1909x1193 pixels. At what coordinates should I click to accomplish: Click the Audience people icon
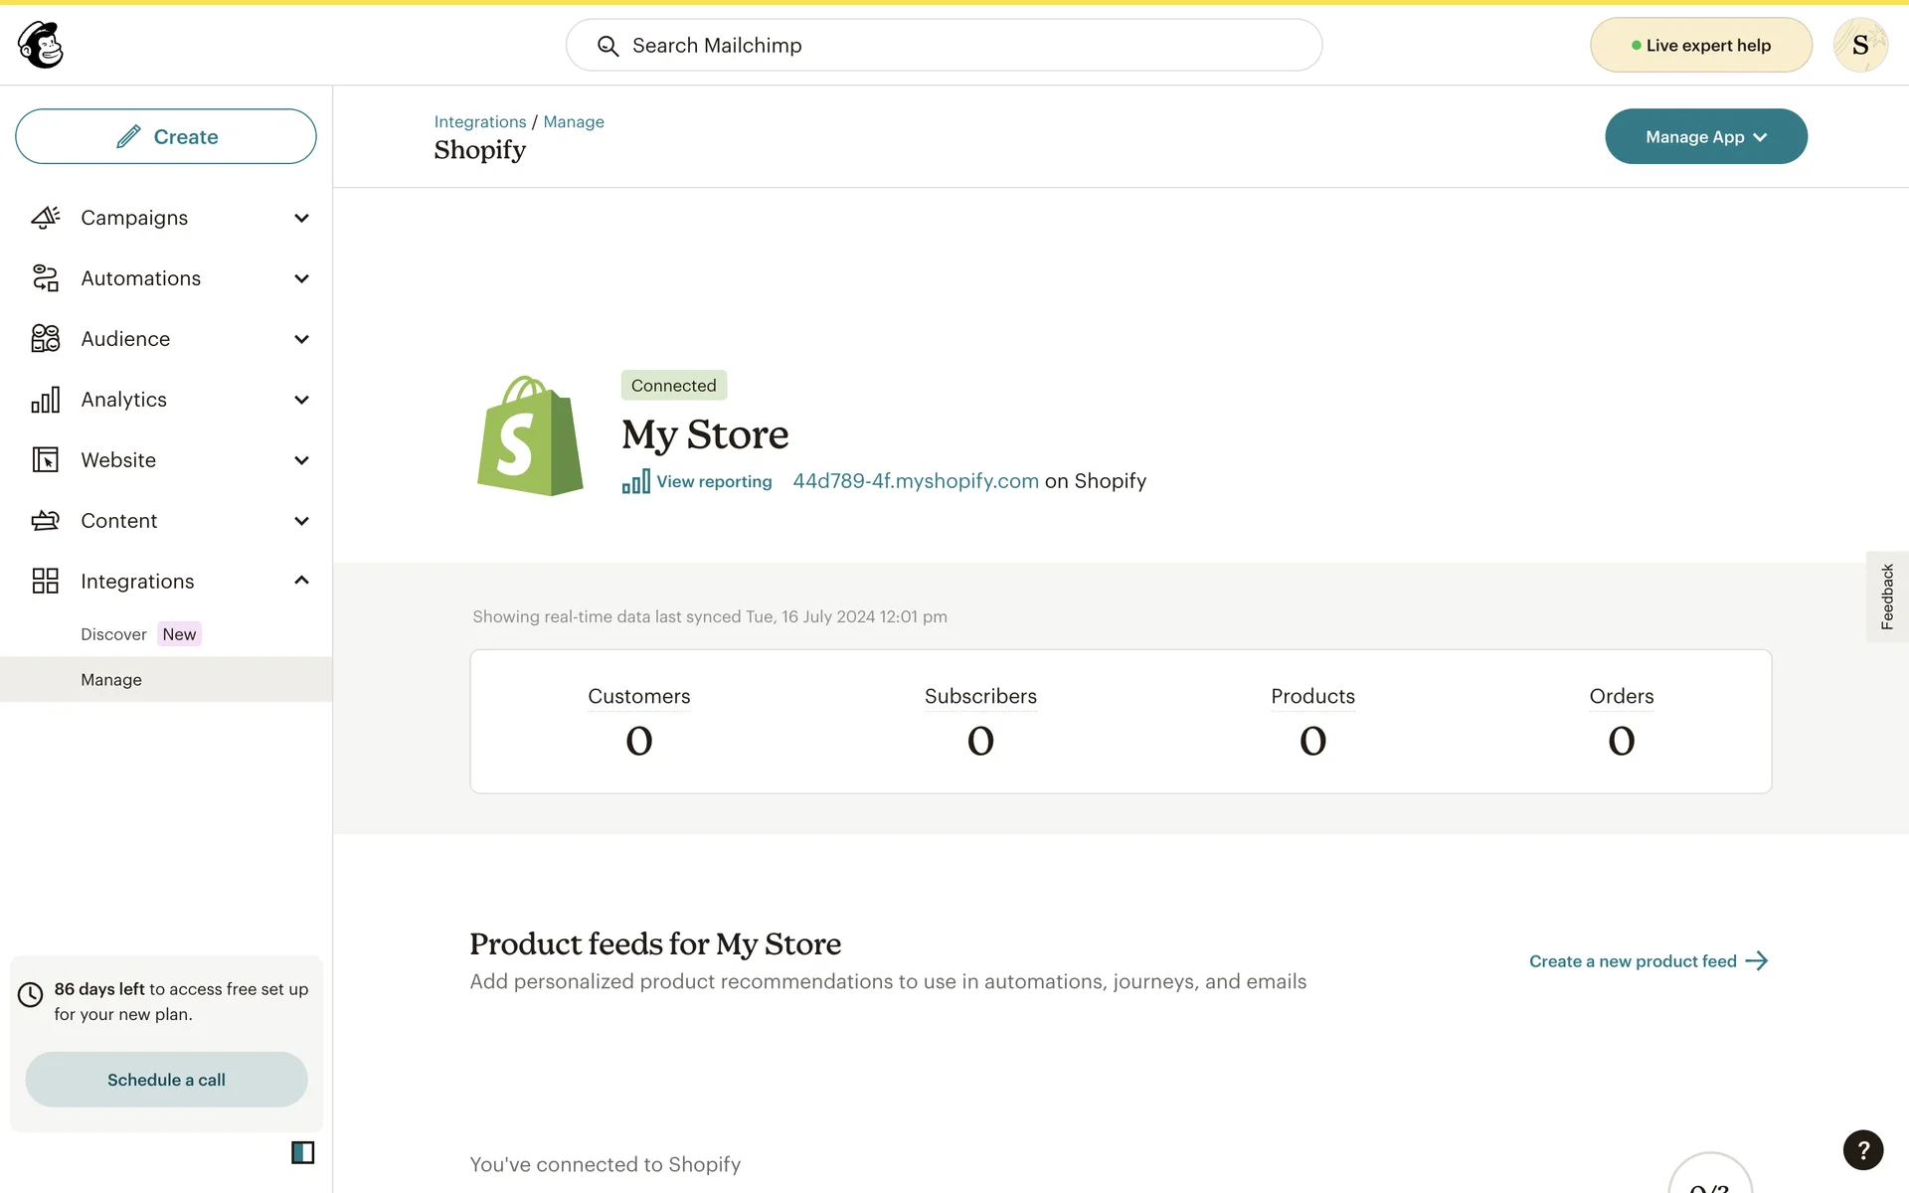point(46,339)
